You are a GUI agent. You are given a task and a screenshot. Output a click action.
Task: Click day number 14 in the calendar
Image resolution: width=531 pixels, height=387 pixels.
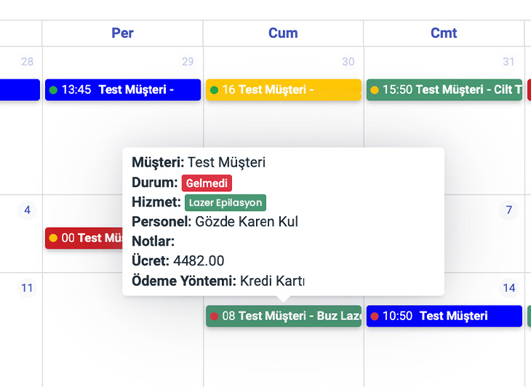click(509, 288)
